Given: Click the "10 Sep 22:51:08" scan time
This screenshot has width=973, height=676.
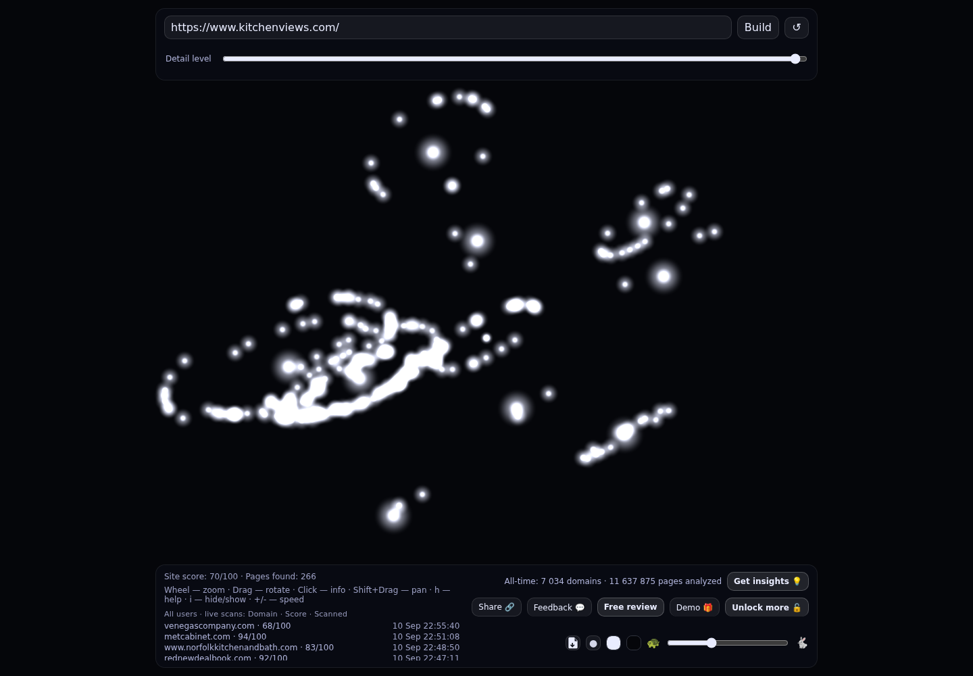Looking at the screenshot, I should [426, 637].
